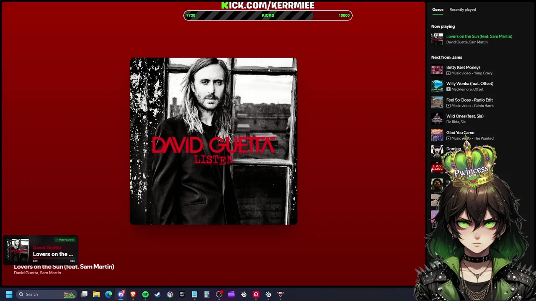Click the taskbar Search box
The height and width of the screenshot is (301, 536).
point(47,294)
